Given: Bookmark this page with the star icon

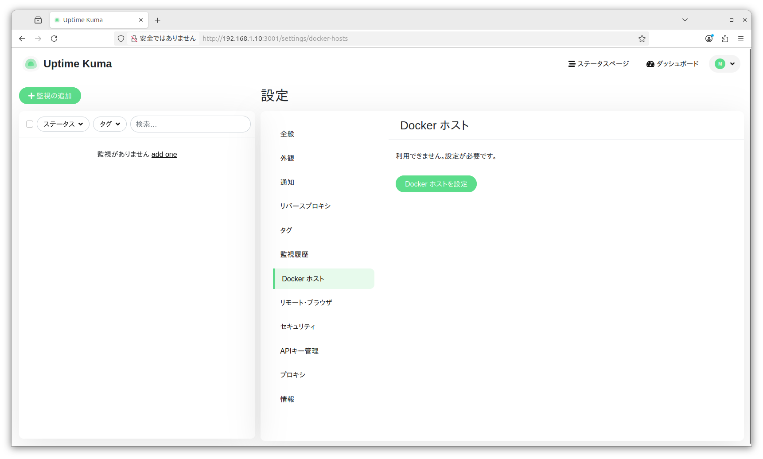Looking at the screenshot, I should point(642,39).
